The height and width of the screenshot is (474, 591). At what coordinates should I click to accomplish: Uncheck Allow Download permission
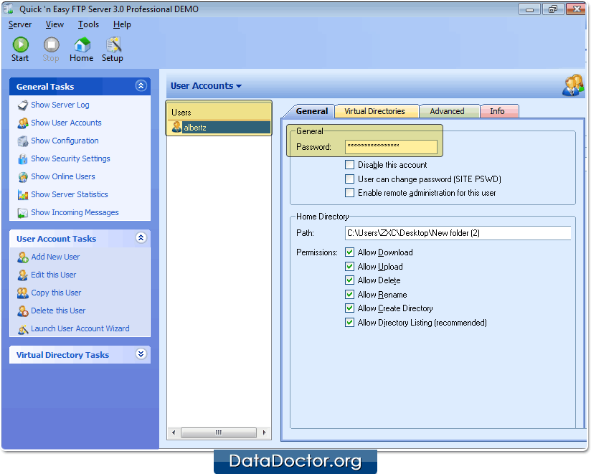[x=349, y=252]
